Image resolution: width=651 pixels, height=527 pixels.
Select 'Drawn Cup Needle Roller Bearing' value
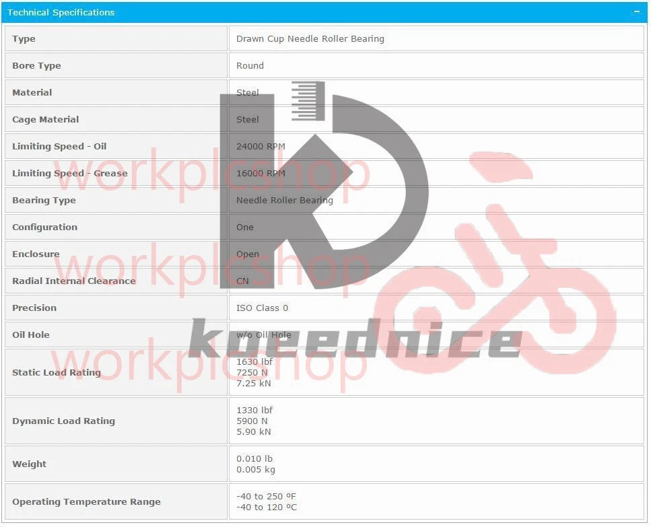[310, 38]
